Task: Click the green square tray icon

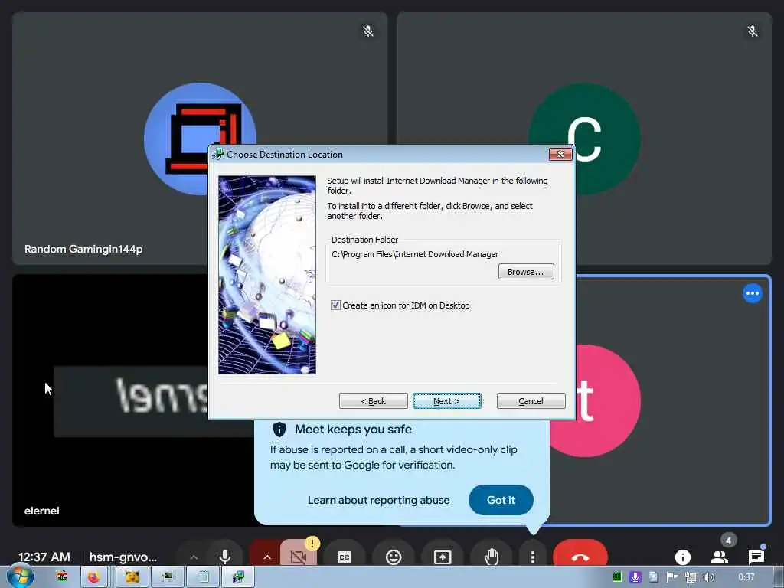Action: (x=617, y=577)
